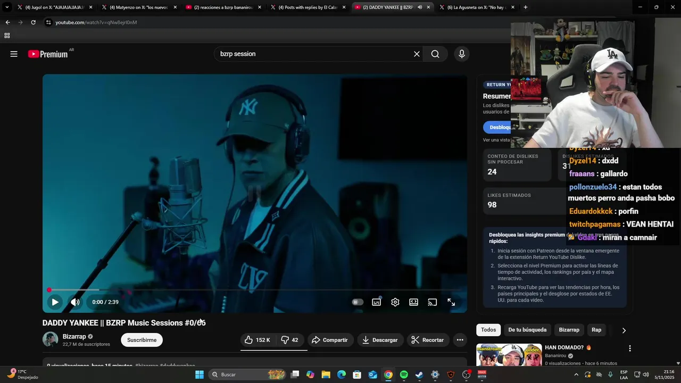
Task: Open Copilot from the taskbar
Action: [311, 374]
